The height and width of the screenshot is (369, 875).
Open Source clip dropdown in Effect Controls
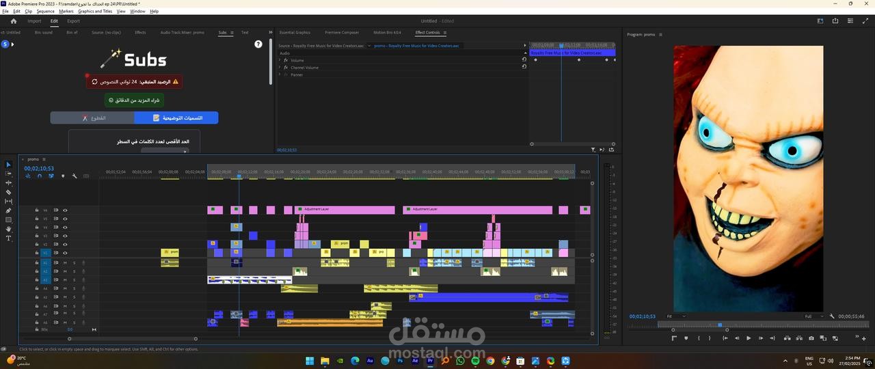[370, 46]
